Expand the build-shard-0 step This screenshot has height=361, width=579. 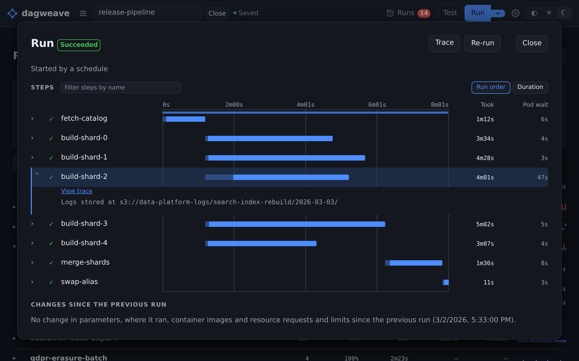click(32, 138)
